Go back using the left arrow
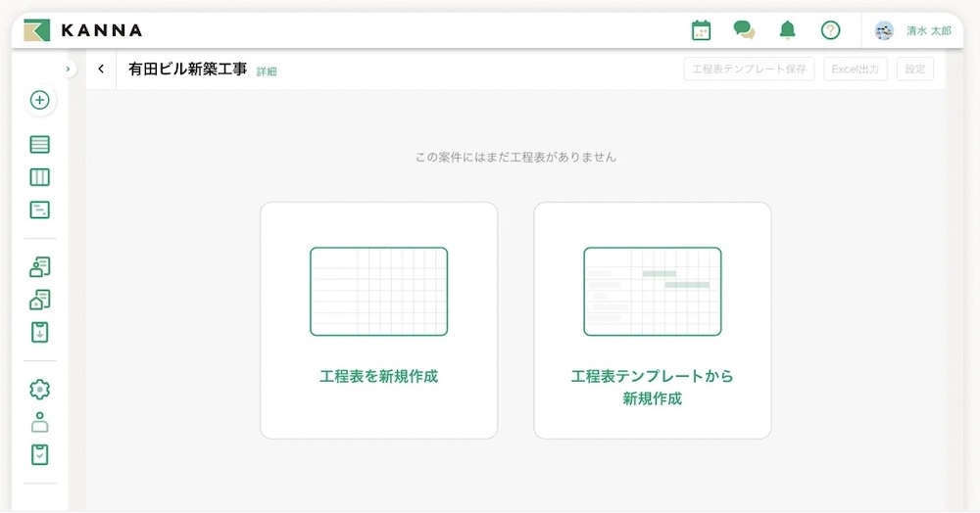 (x=101, y=70)
